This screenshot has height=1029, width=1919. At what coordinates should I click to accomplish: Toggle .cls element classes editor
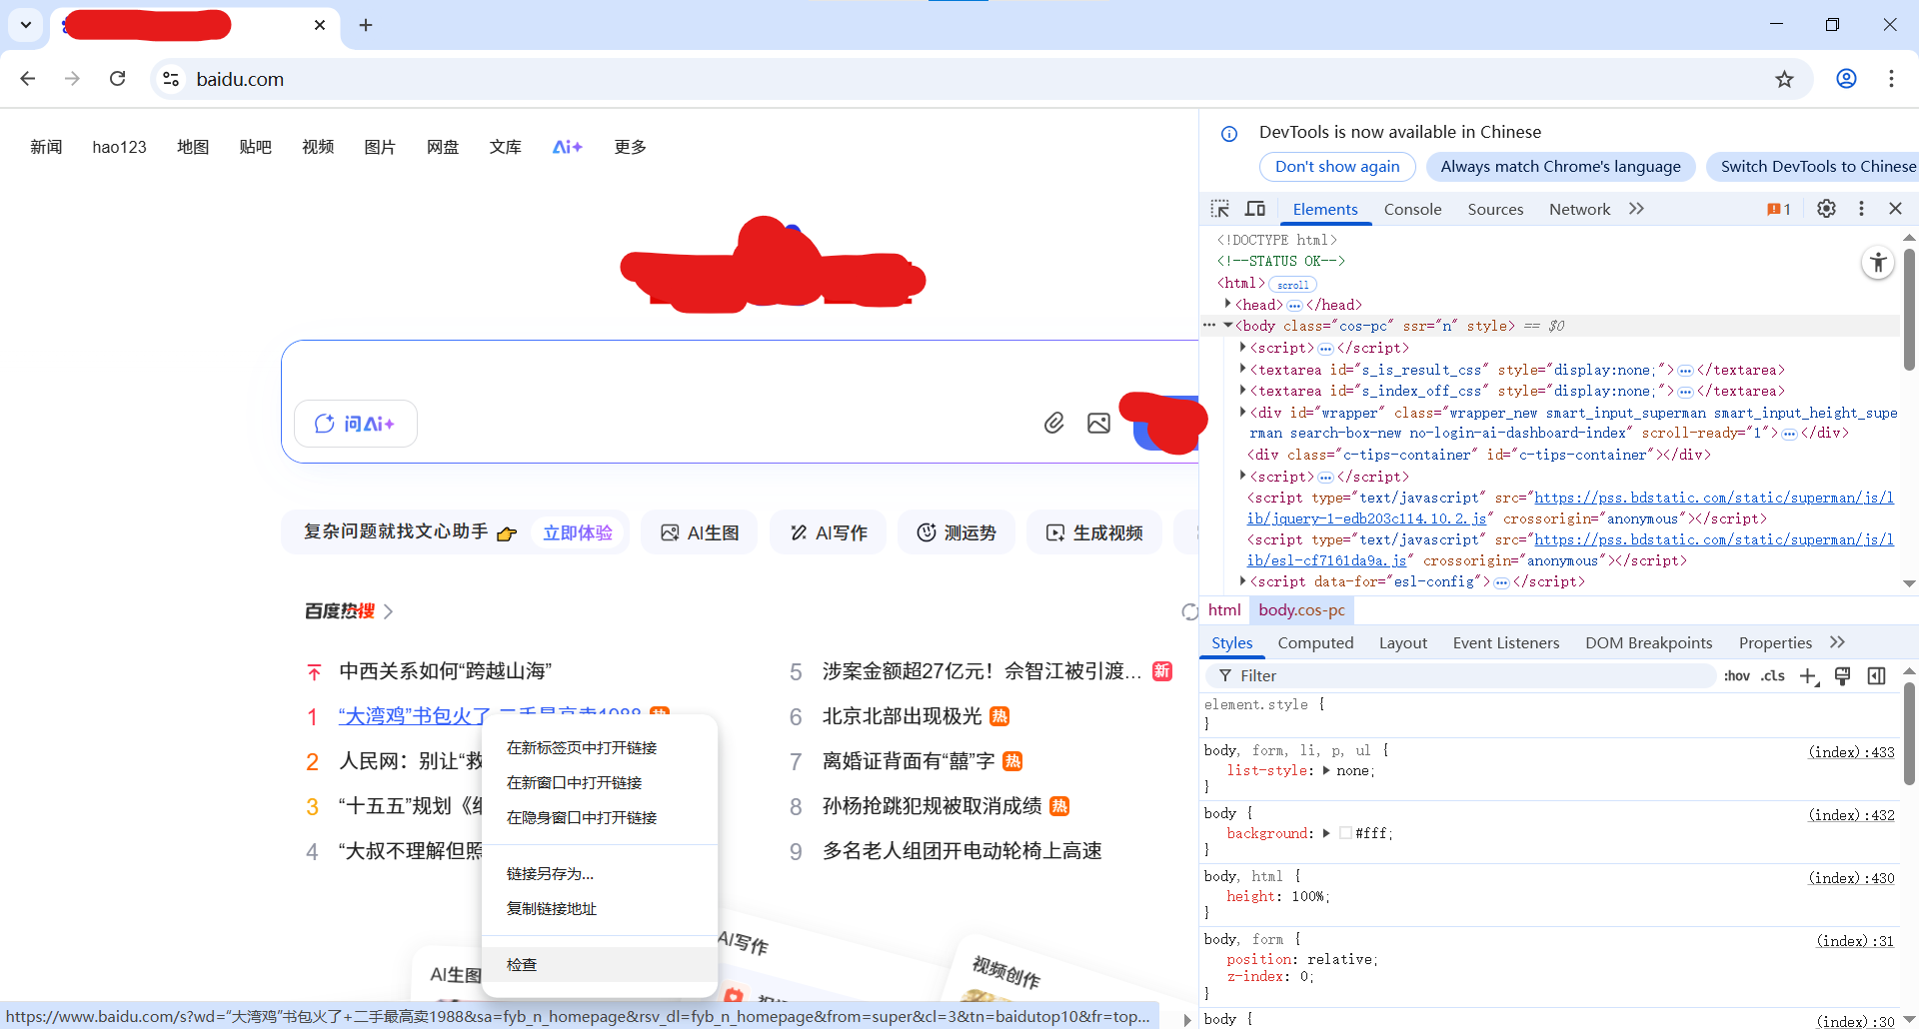pos(1772,675)
